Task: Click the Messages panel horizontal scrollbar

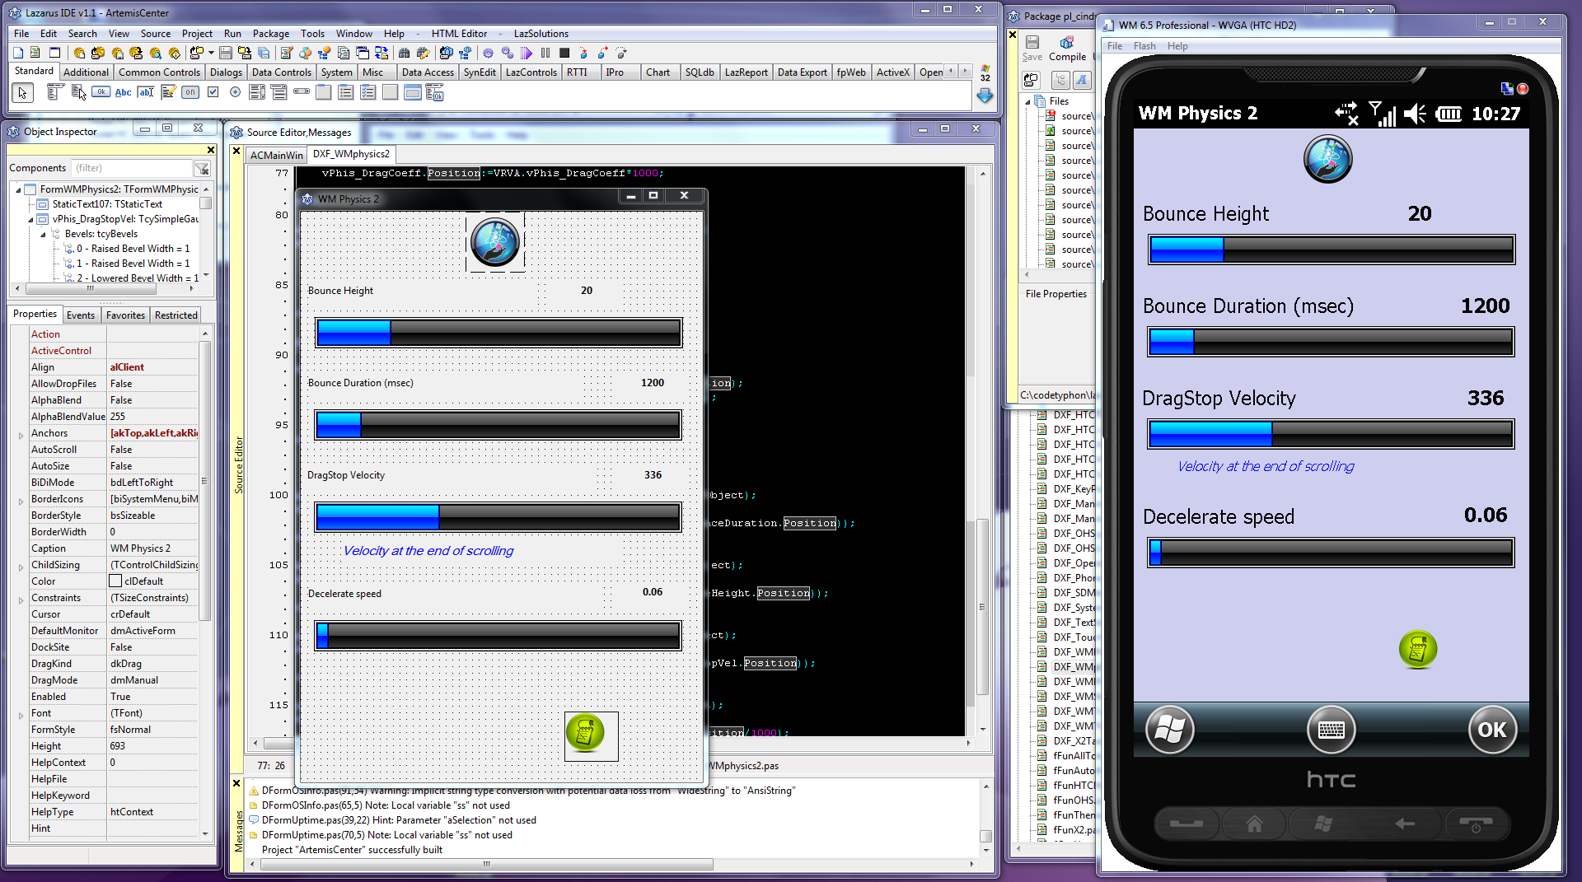Action: 614,865
